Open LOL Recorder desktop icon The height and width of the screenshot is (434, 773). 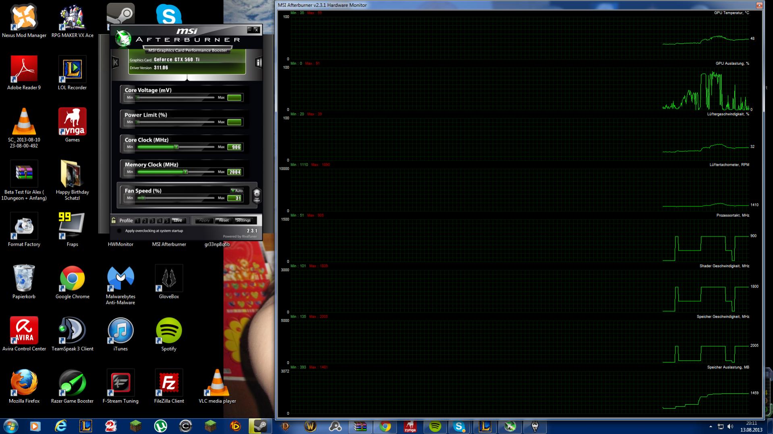pyautogui.click(x=73, y=73)
